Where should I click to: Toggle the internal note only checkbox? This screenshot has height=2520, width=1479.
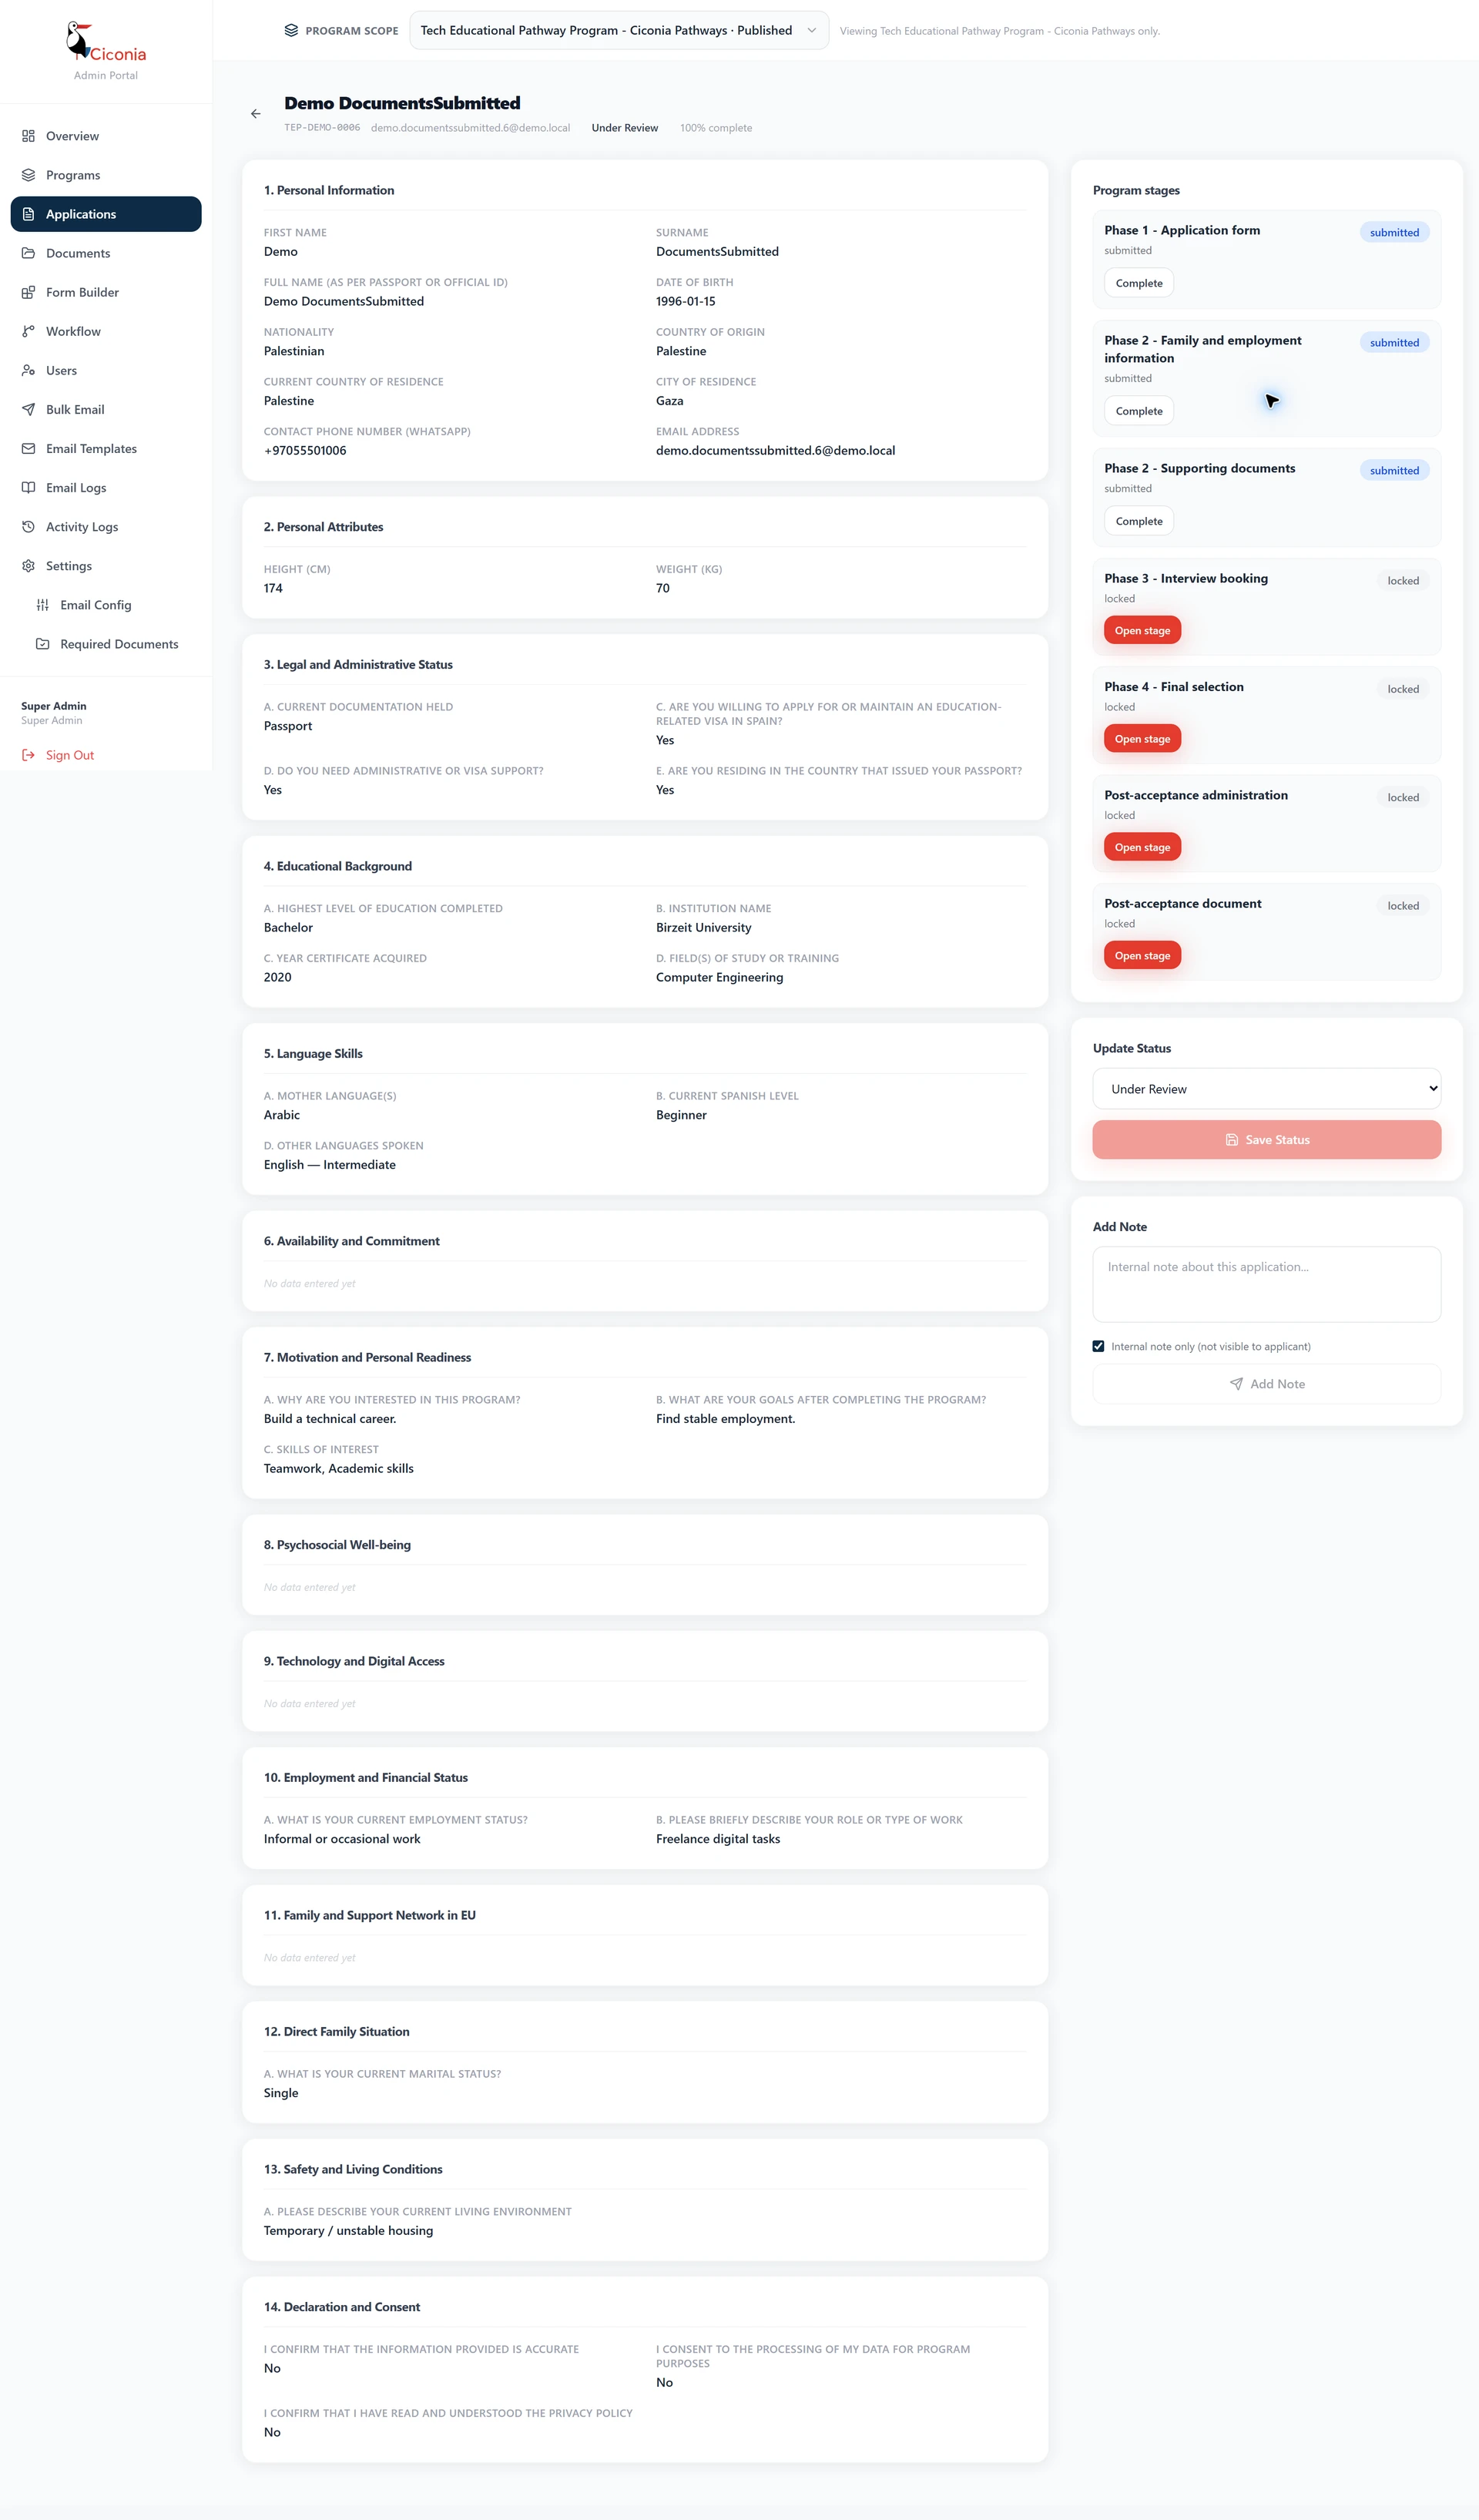pos(1098,1346)
